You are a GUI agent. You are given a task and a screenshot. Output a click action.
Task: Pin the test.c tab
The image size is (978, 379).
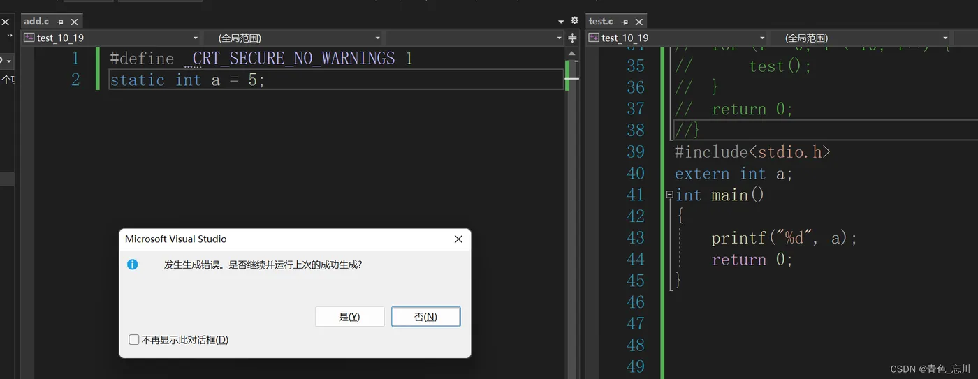(625, 22)
